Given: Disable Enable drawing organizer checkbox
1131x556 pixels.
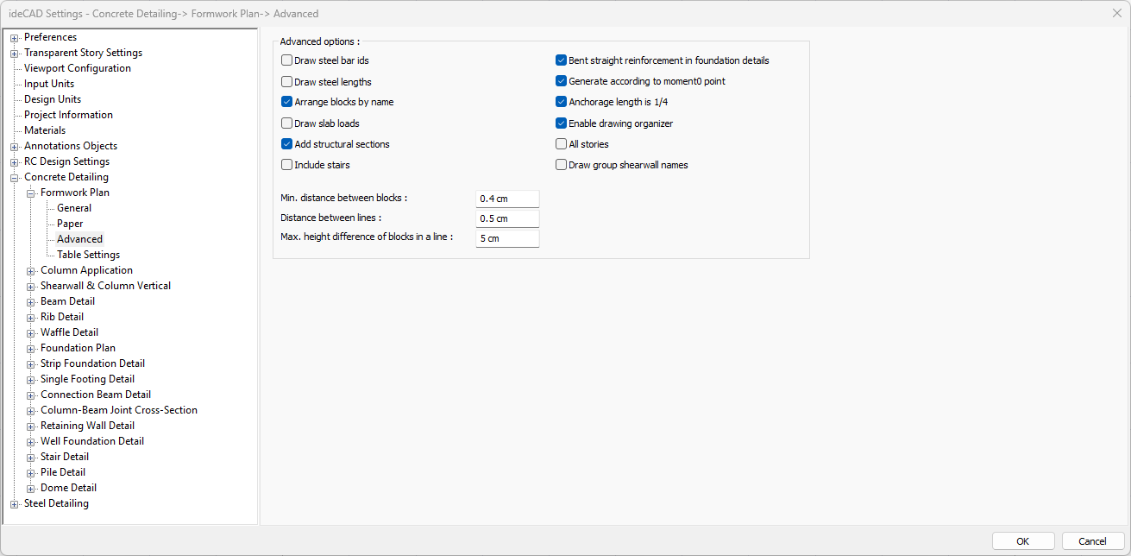Looking at the screenshot, I should point(562,123).
